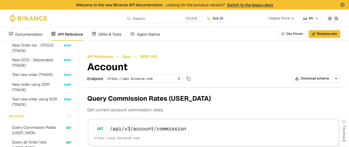Click the Ctrl+K shortcut badge
Image resolution: width=349 pixels, height=147 pixels.
click(x=191, y=19)
